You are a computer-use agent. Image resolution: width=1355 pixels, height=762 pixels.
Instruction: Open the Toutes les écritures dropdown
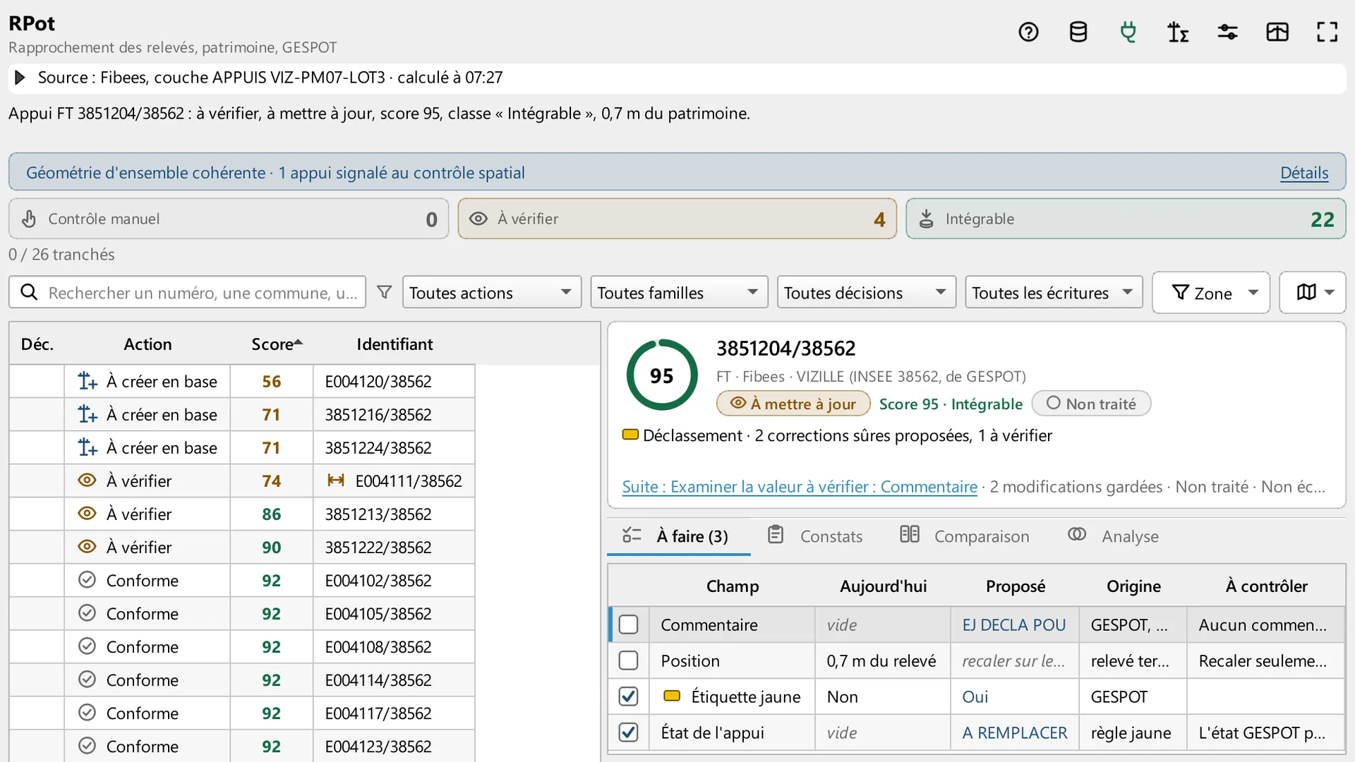[1054, 292]
